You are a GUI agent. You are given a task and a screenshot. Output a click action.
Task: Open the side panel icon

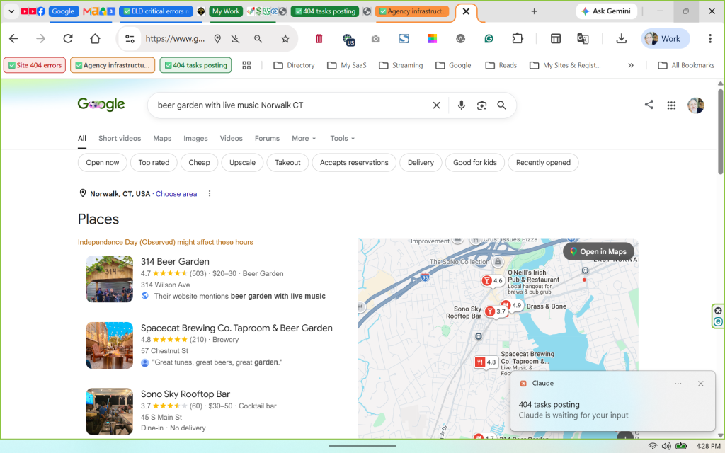pyautogui.click(x=555, y=39)
